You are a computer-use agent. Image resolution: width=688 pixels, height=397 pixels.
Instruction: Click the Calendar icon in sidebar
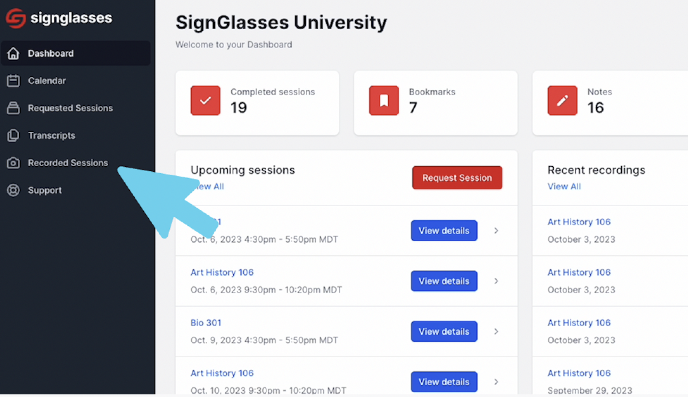13,81
